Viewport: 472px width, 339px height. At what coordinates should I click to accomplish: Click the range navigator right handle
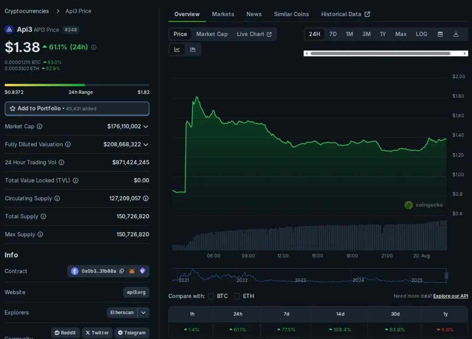point(446,275)
